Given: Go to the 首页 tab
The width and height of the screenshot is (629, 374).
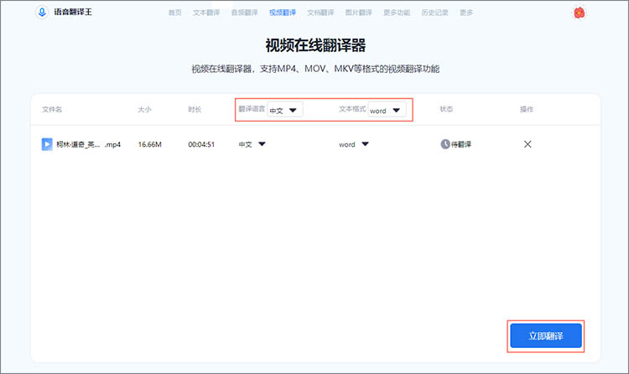Looking at the screenshot, I should point(175,13).
